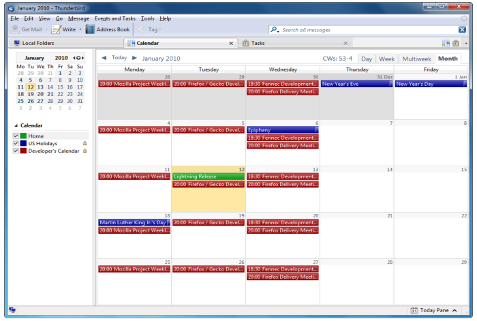
Task: Select day 12 in the mini-calendar
Action: [31, 87]
